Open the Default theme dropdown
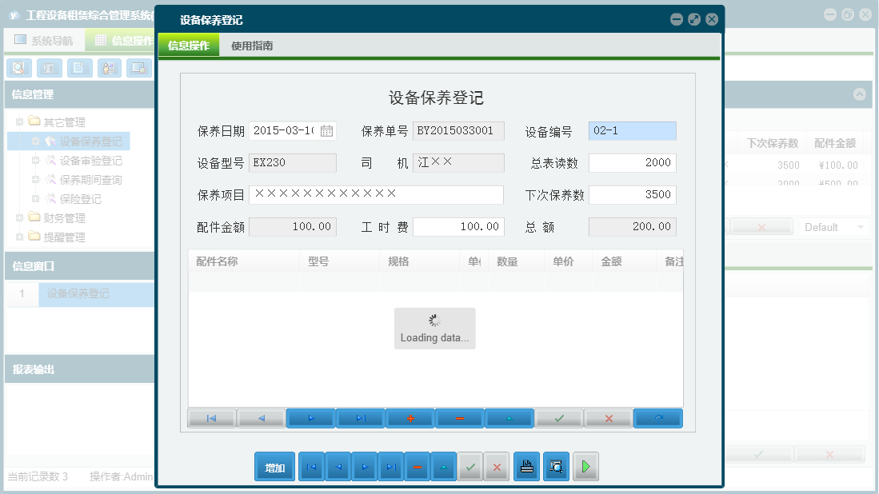The height and width of the screenshot is (494, 879). tap(834, 227)
